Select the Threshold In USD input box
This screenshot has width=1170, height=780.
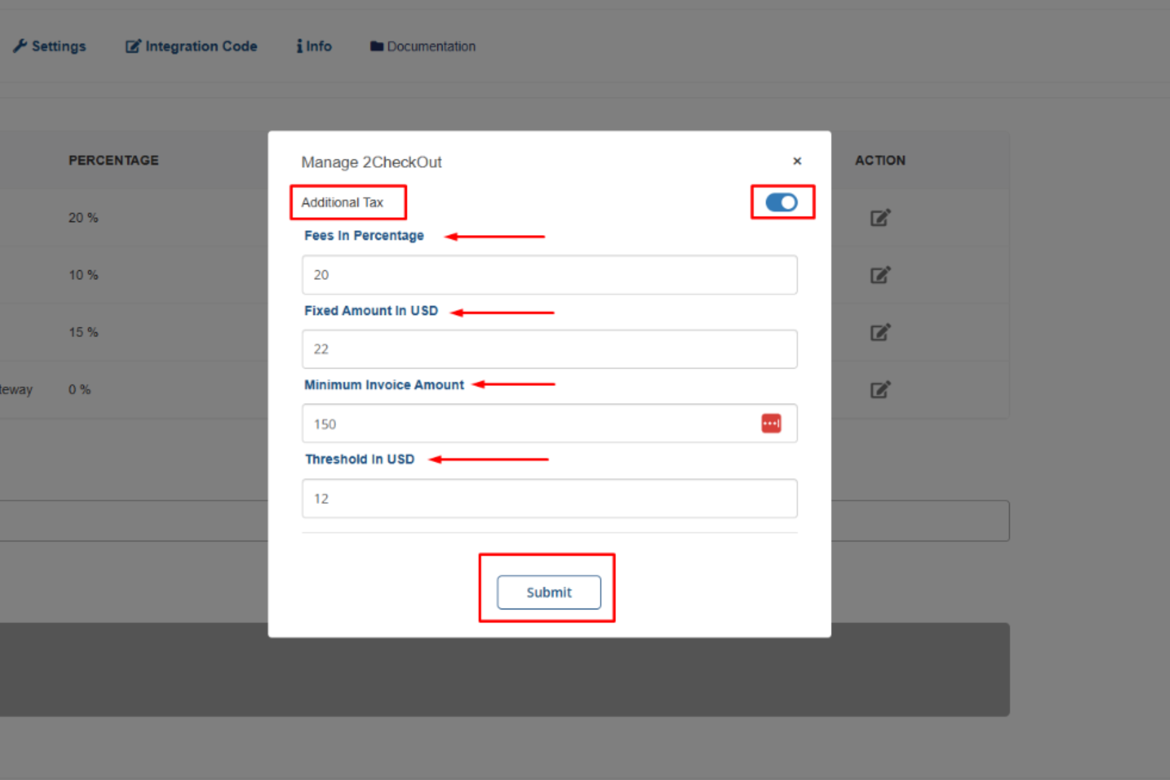549,499
